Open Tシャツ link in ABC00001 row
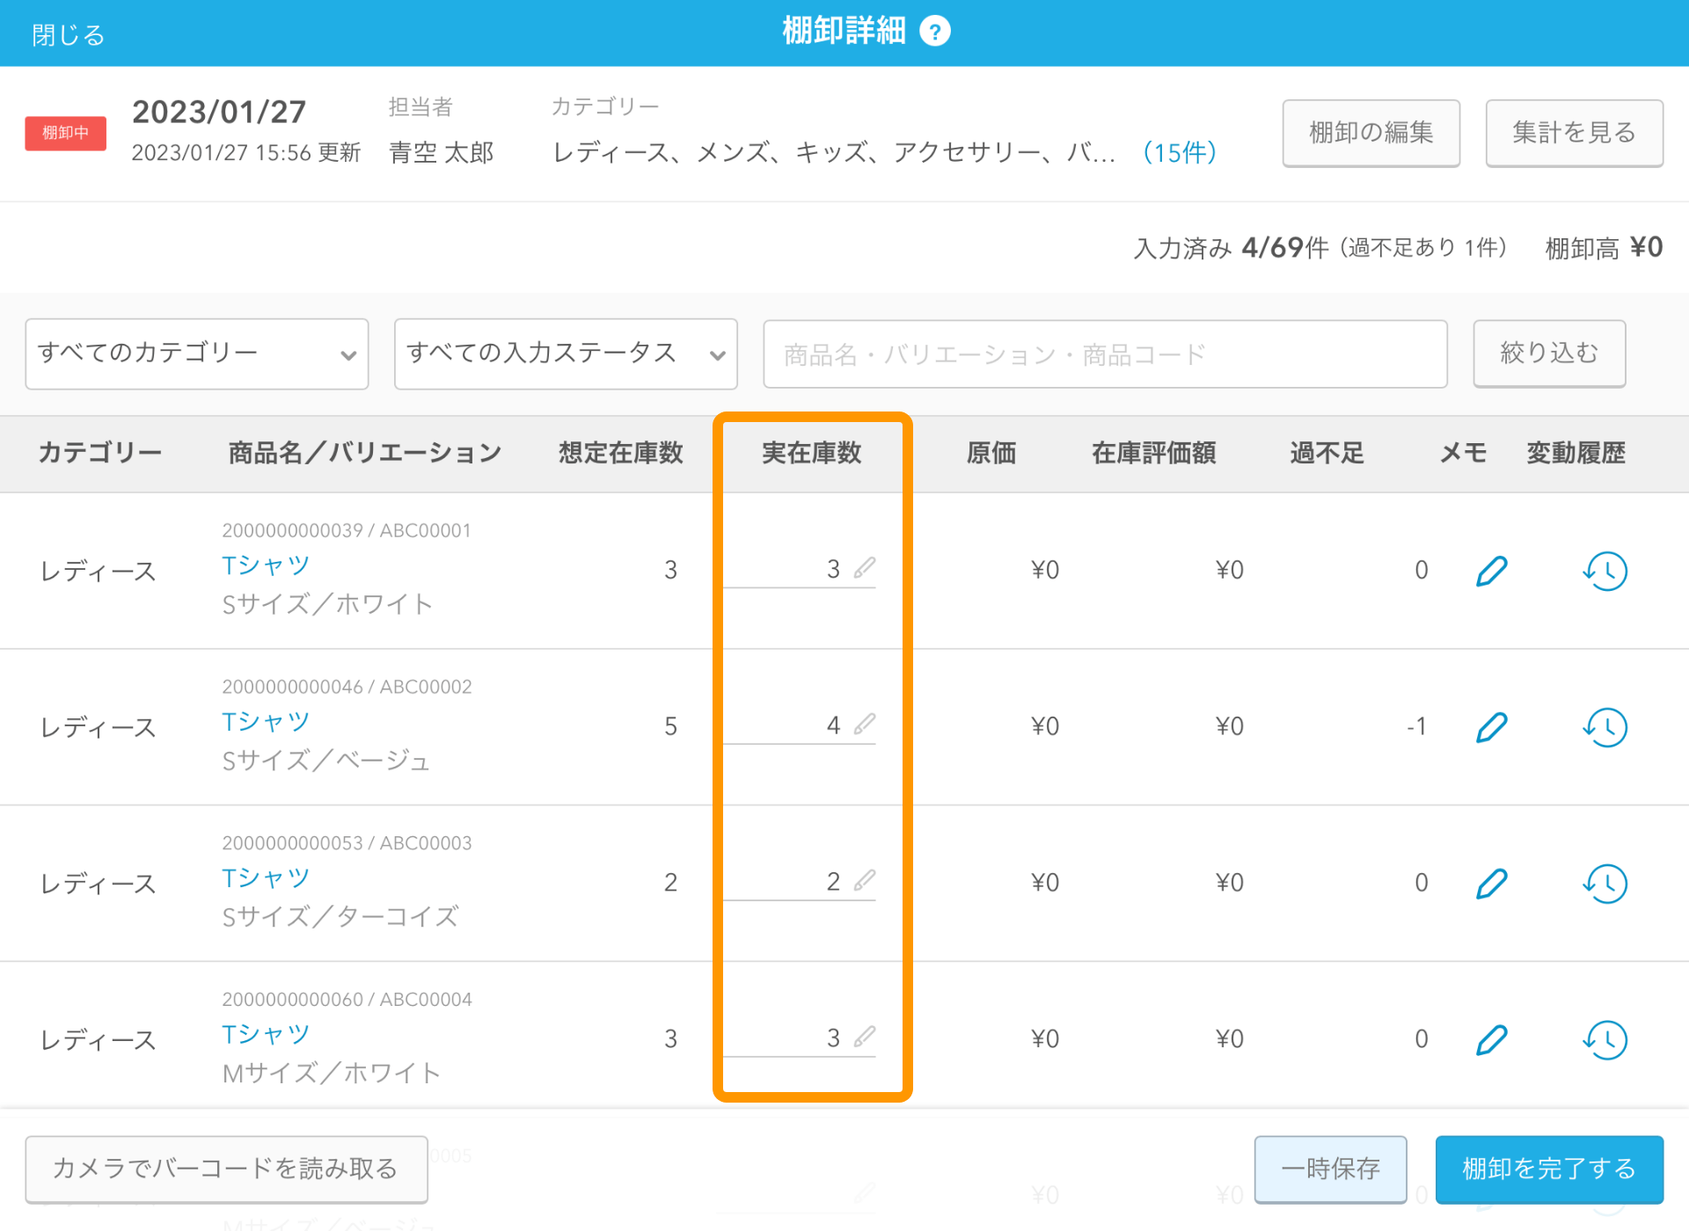This screenshot has height=1231, width=1689. (x=266, y=565)
